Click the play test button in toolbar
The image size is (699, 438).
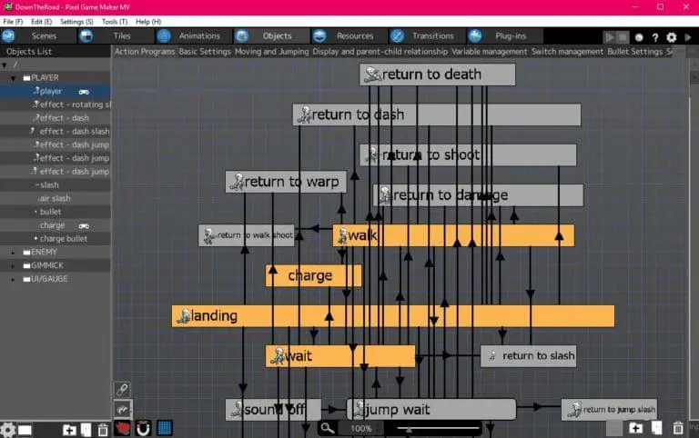click(609, 37)
